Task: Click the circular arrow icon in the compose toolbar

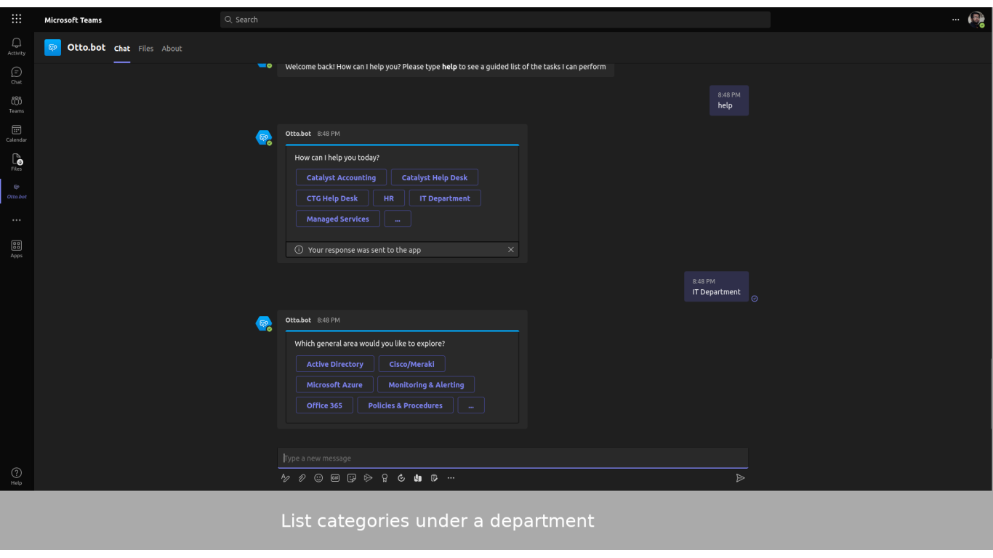Action: (x=401, y=478)
